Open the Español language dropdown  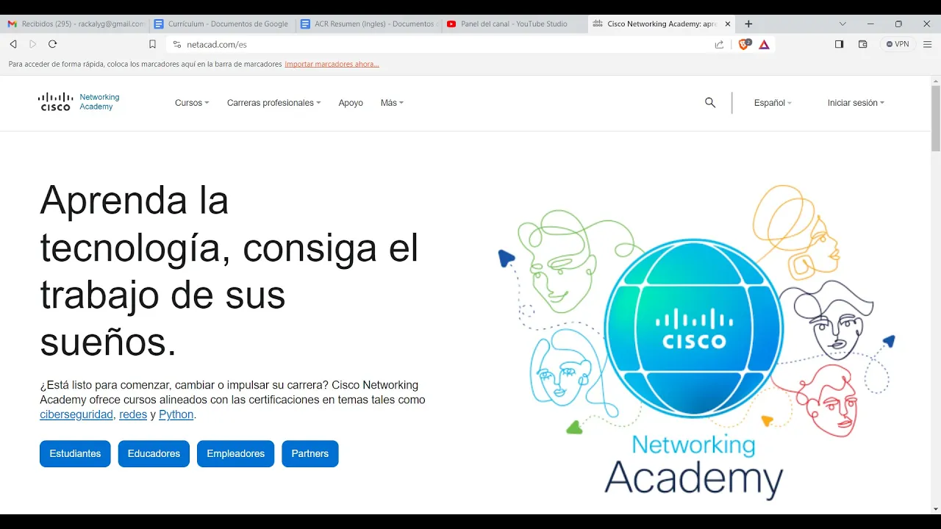click(773, 103)
